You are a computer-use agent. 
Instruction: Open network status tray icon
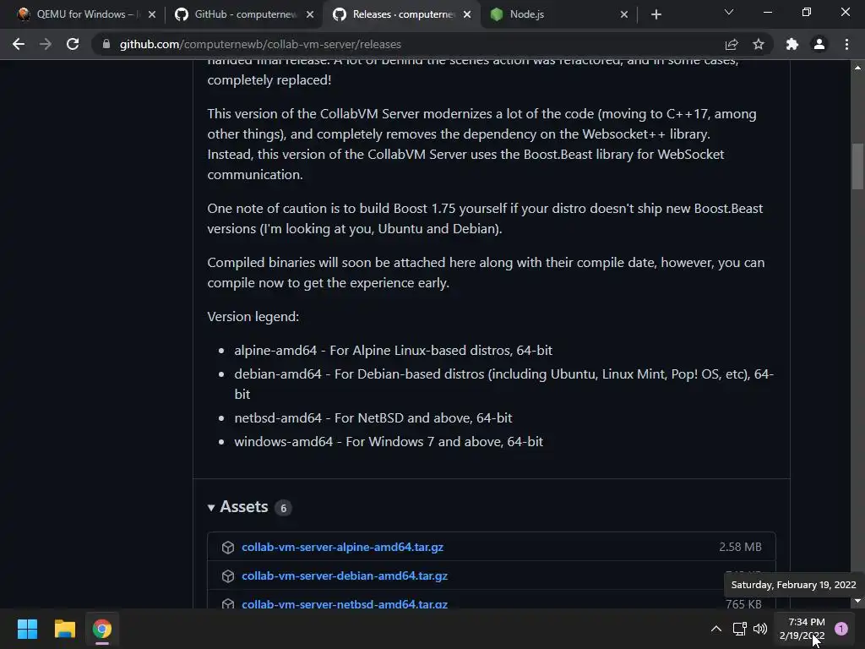pos(739,629)
